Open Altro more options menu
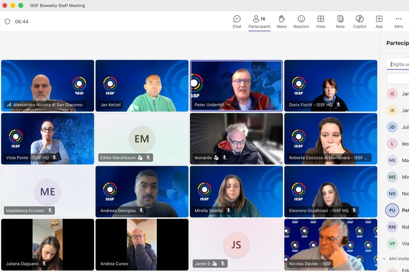The image size is (409, 272). (x=398, y=22)
